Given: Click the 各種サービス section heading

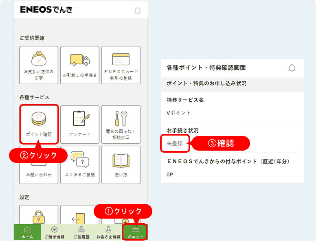Looking at the screenshot, I should [x=34, y=97].
